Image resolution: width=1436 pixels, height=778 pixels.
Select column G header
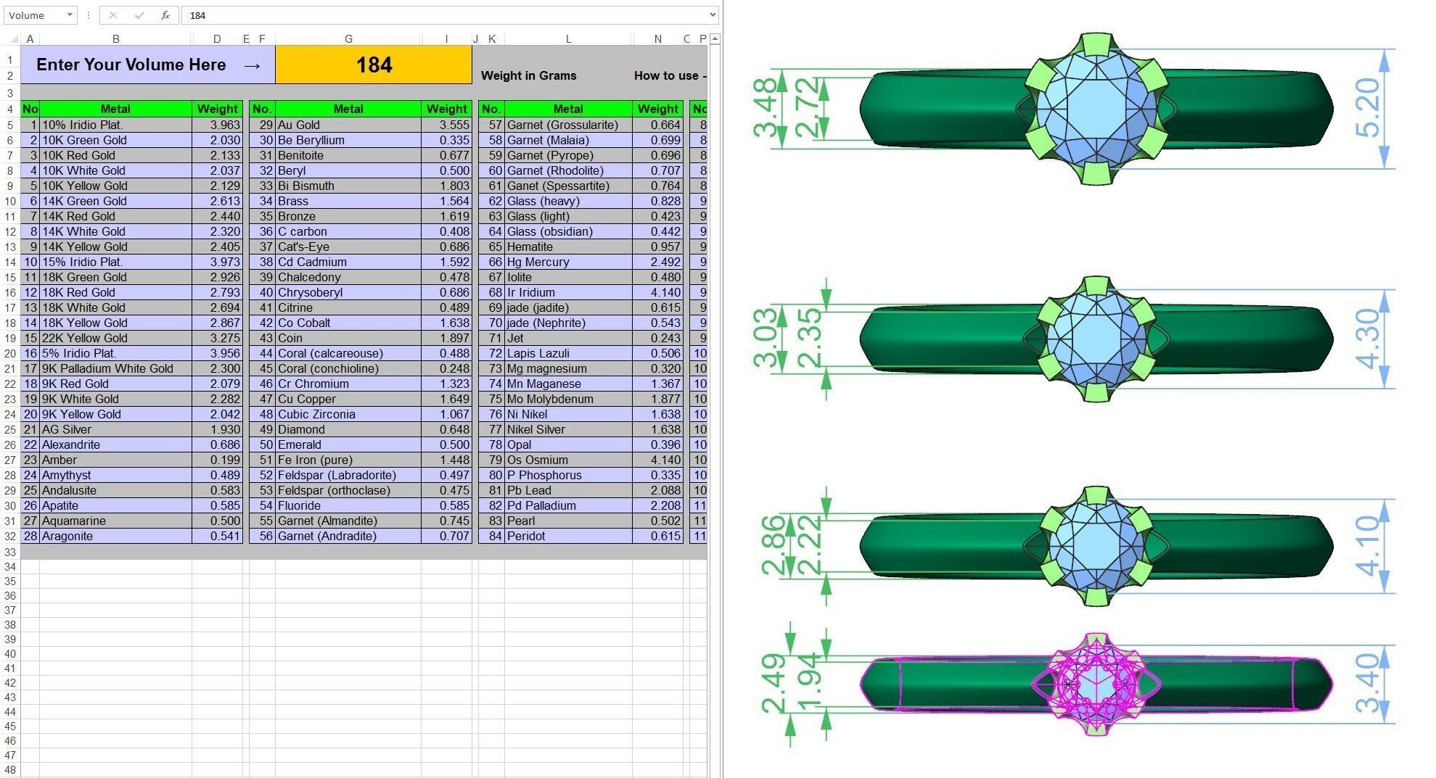click(348, 39)
